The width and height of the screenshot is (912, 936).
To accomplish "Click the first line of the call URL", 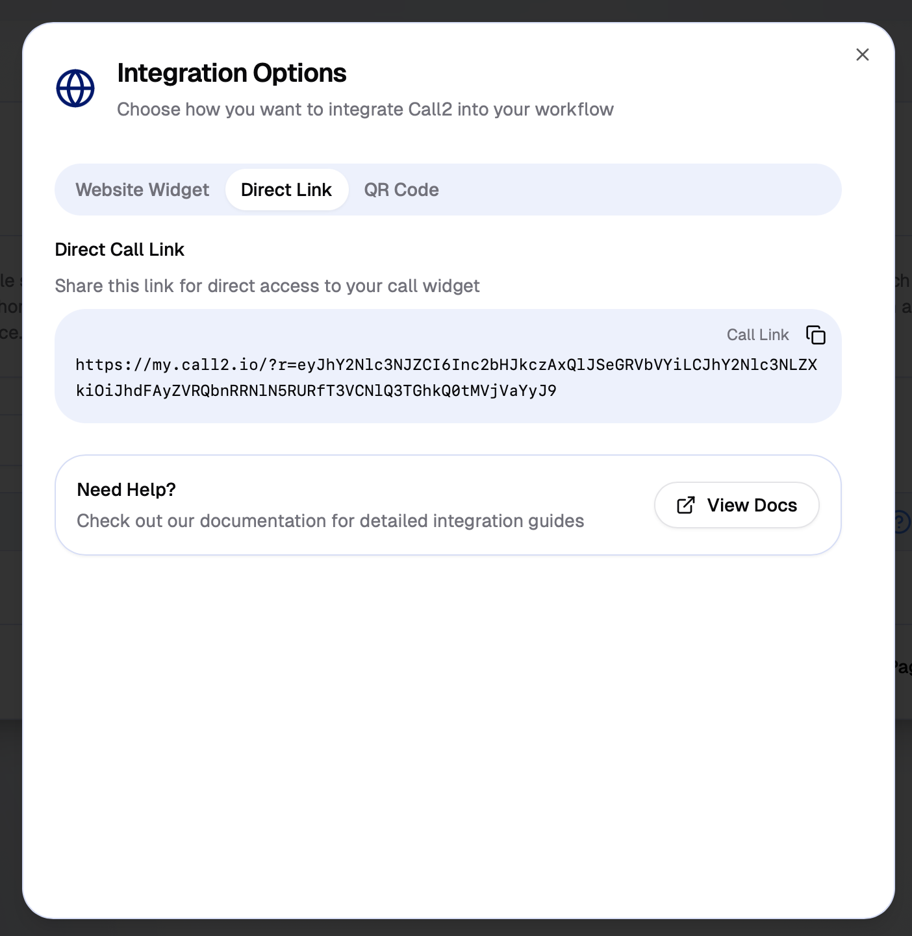I will click(x=446, y=365).
